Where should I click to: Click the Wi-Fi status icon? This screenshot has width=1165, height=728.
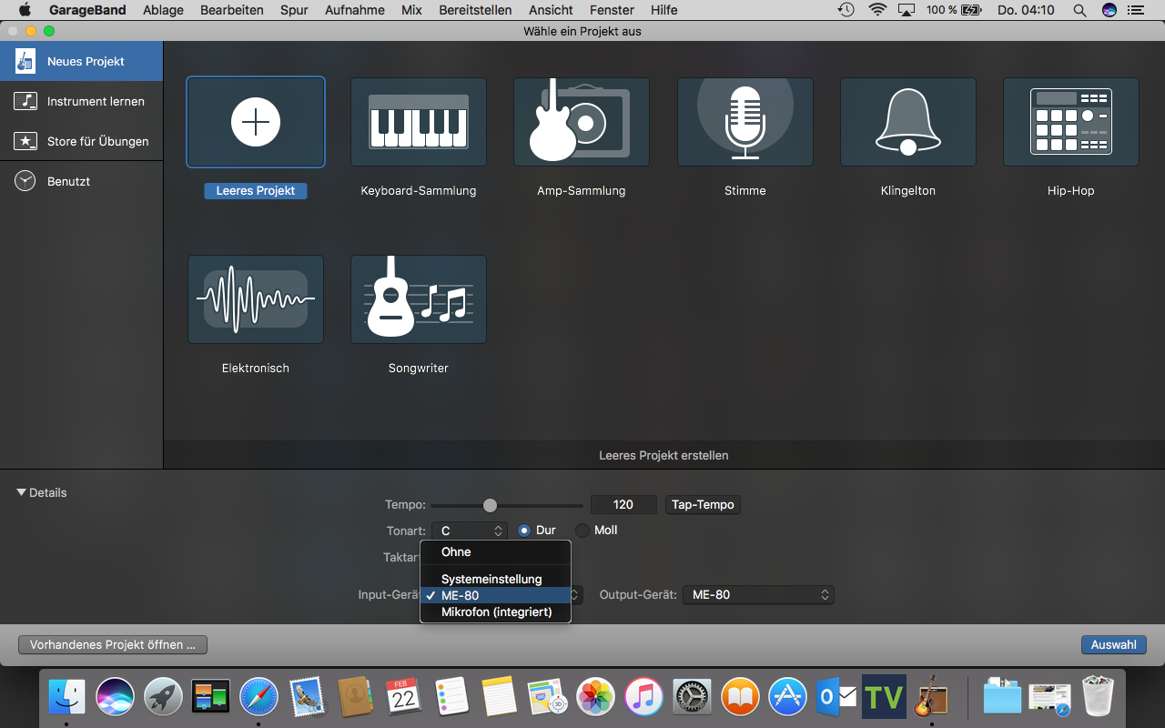(877, 10)
